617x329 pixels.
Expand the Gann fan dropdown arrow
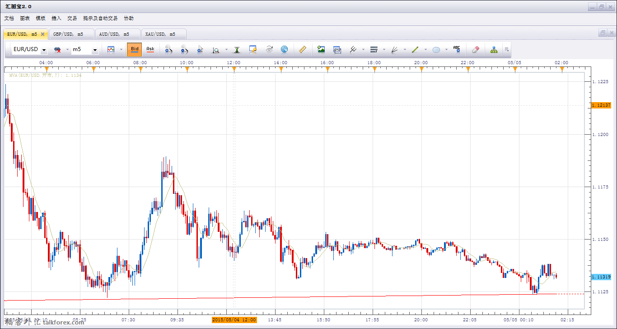pos(405,50)
